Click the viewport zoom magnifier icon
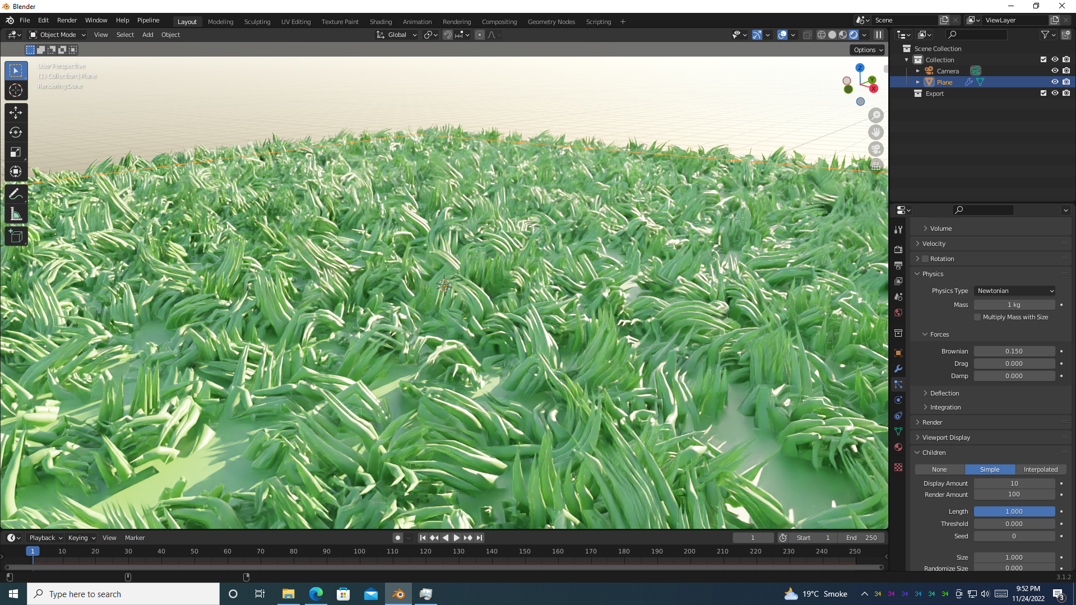The width and height of the screenshot is (1076, 605). click(x=876, y=115)
